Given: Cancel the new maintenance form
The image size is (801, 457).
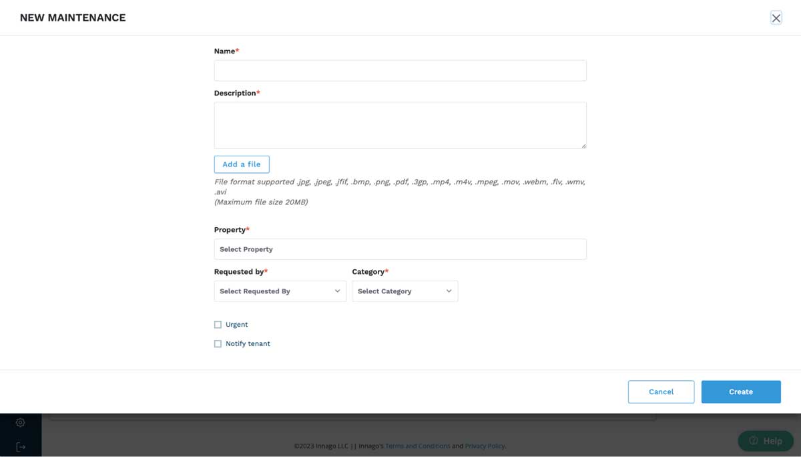Looking at the screenshot, I should point(661,392).
